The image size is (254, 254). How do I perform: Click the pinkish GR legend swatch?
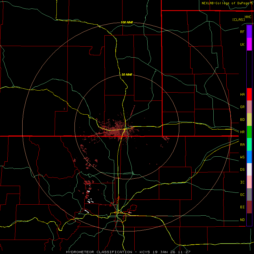[x=249, y=107]
